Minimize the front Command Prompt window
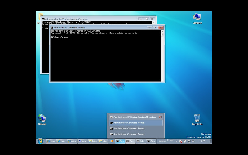The image size is (248, 155). point(149,28)
